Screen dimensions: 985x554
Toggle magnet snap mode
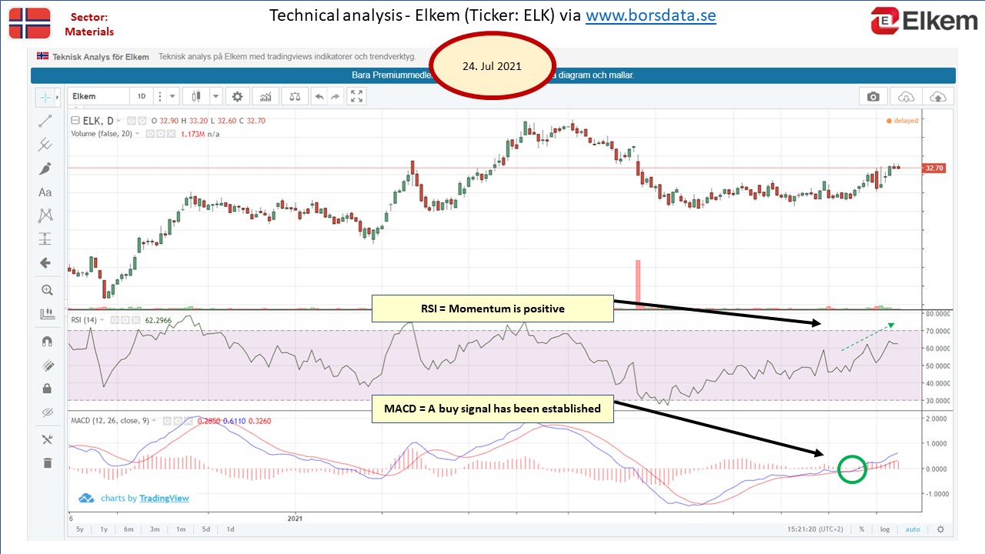click(47, 342)
